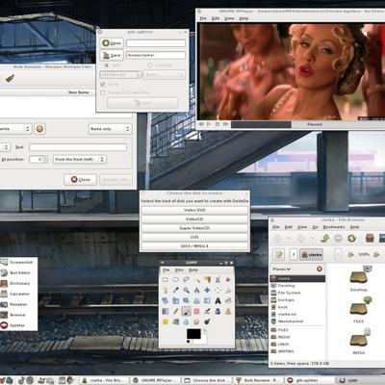Click the Super VideoCD button in DeVeDe
The width and height of the screenshot is (385, 385).
click(194, 228)
